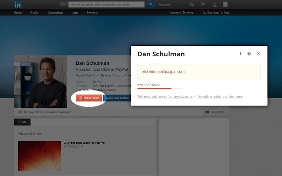Click the 77% confidence progress bar
The image size is (282, 176).
160,88
